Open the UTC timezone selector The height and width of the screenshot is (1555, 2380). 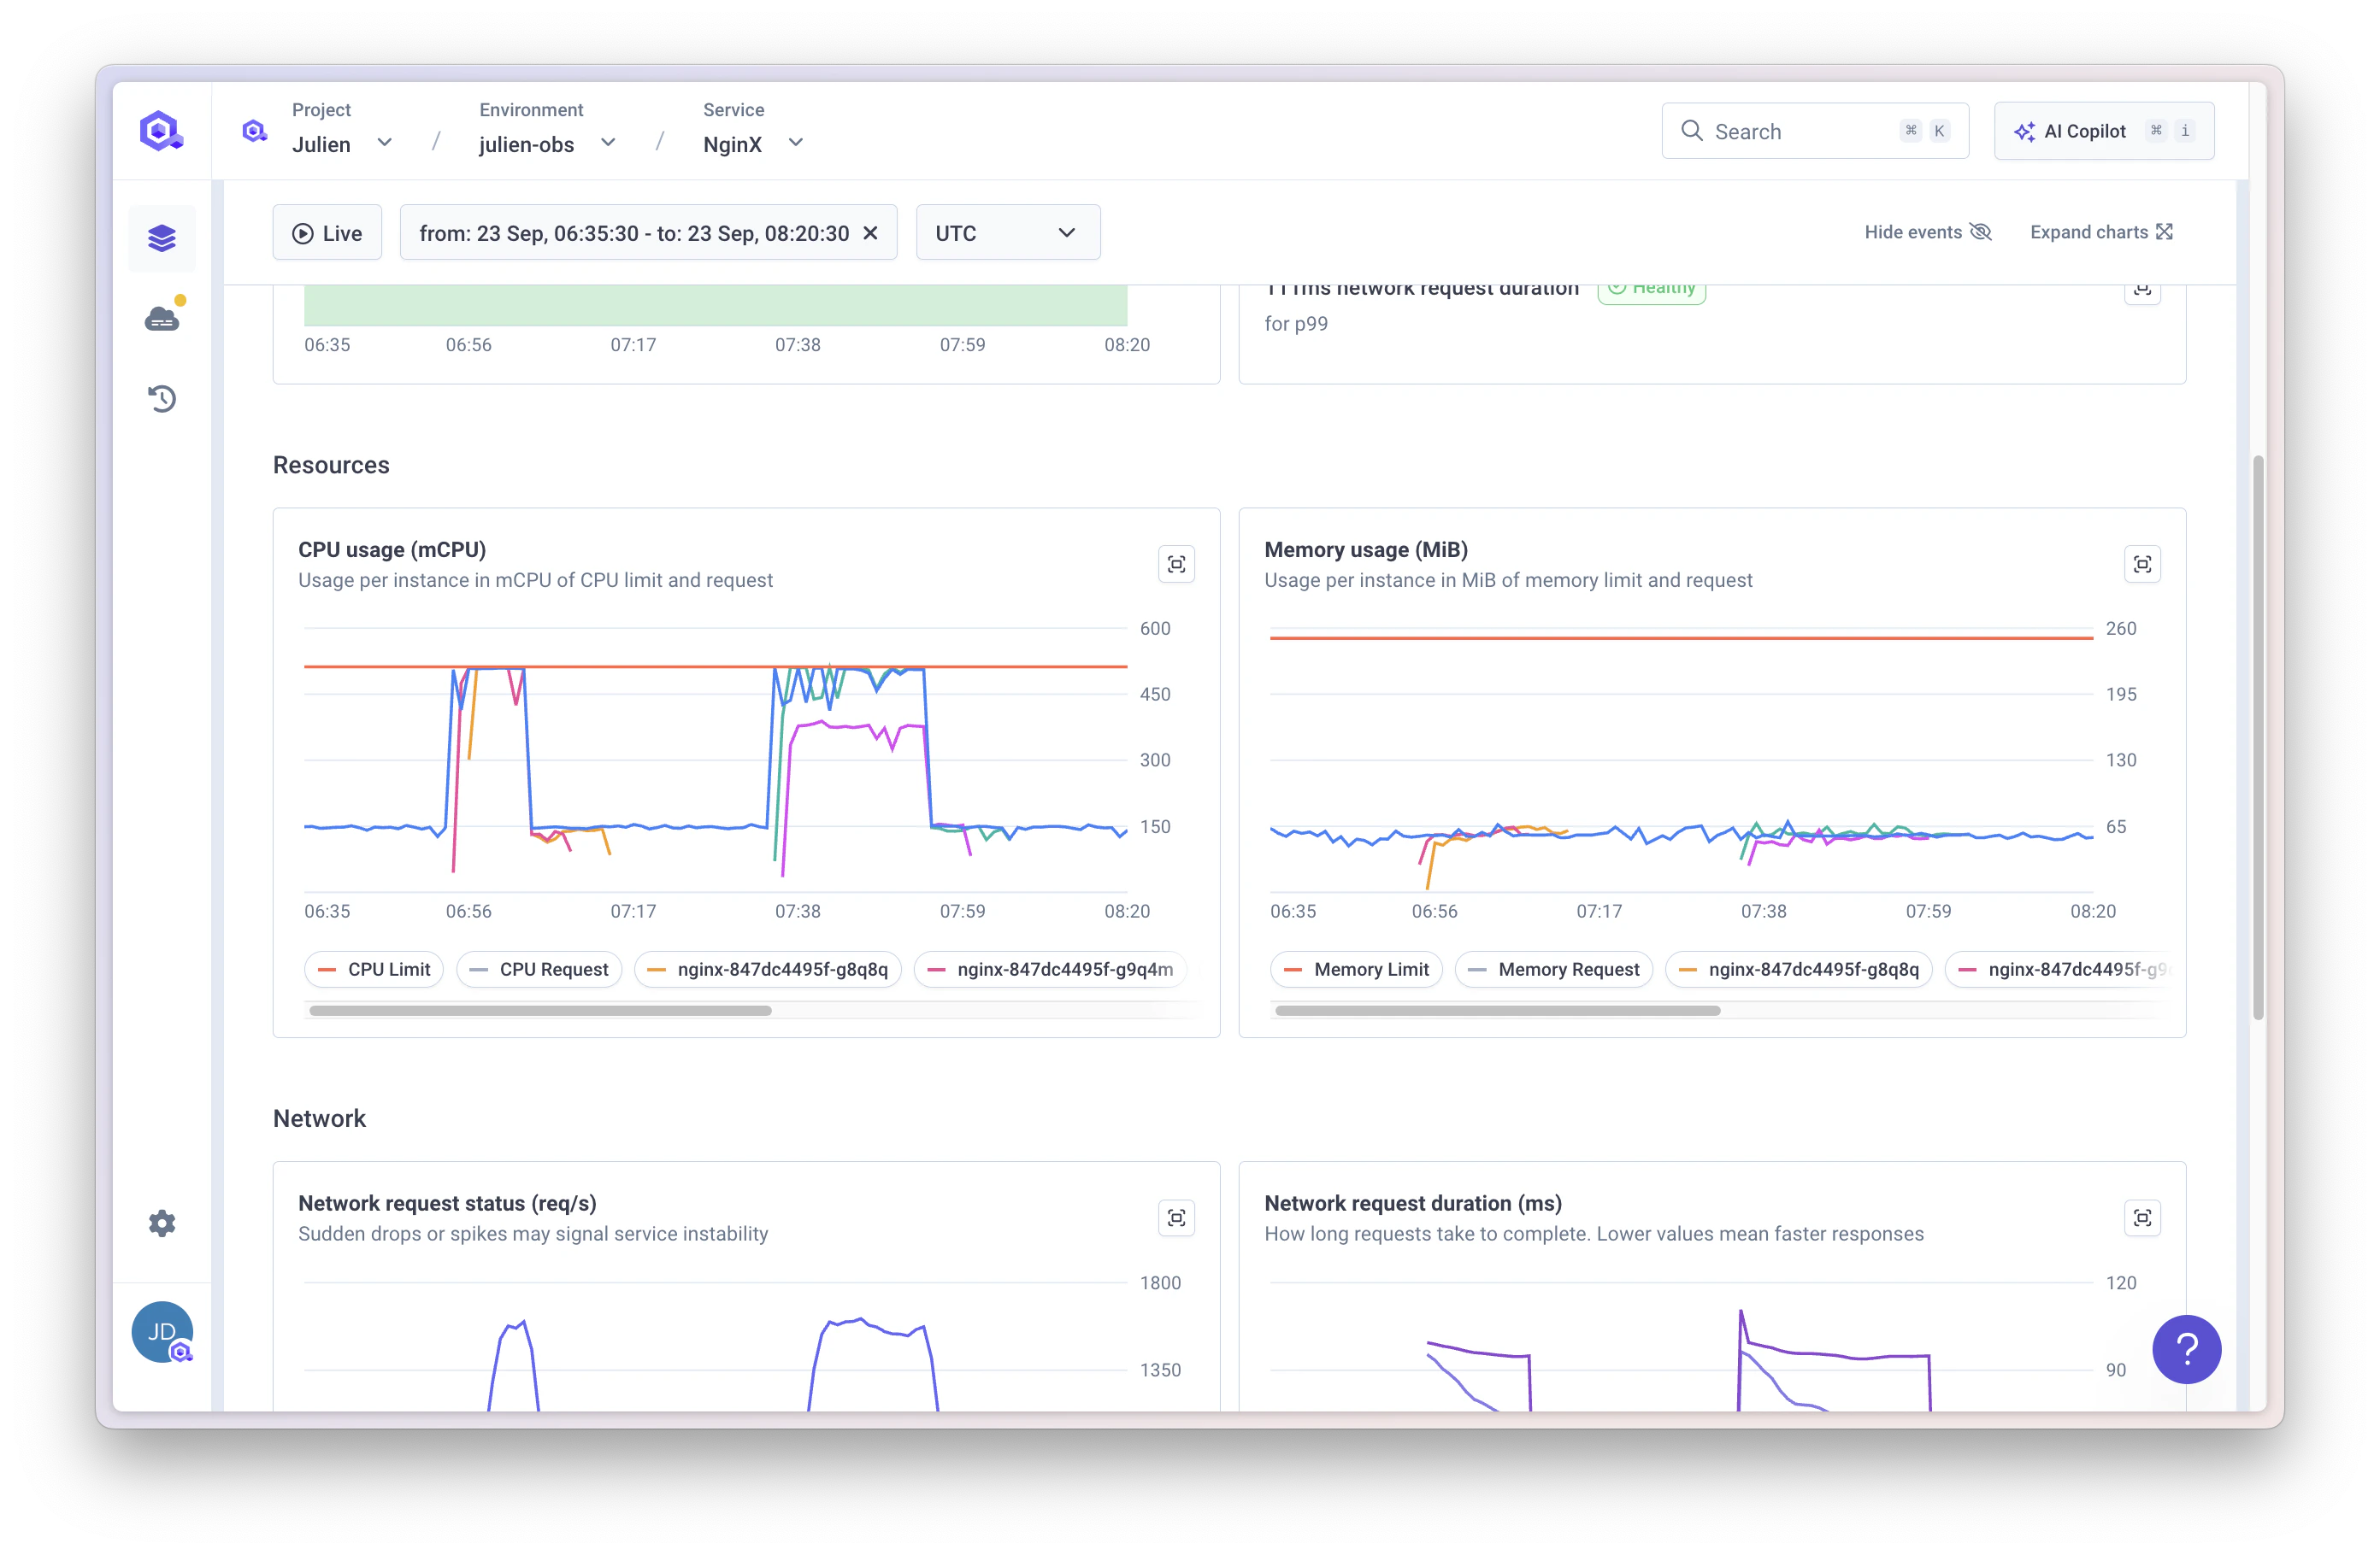tap(1007, 232)
